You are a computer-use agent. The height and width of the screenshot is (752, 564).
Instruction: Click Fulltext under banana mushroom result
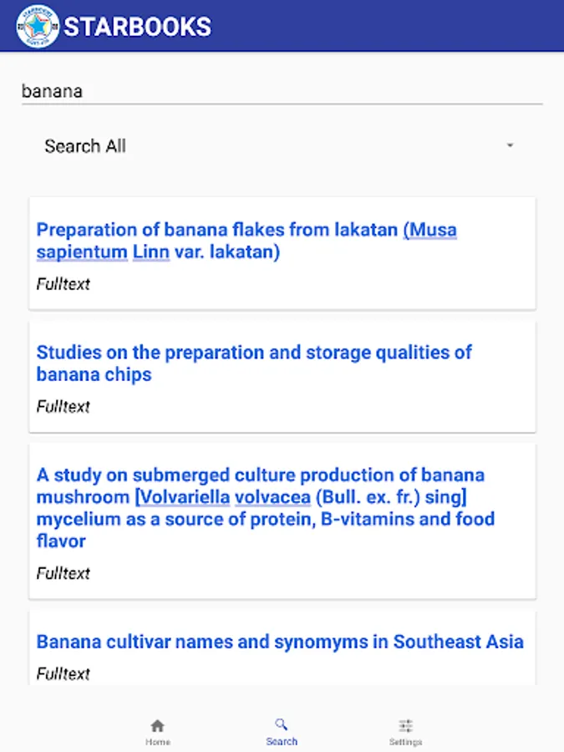(63, 573)
